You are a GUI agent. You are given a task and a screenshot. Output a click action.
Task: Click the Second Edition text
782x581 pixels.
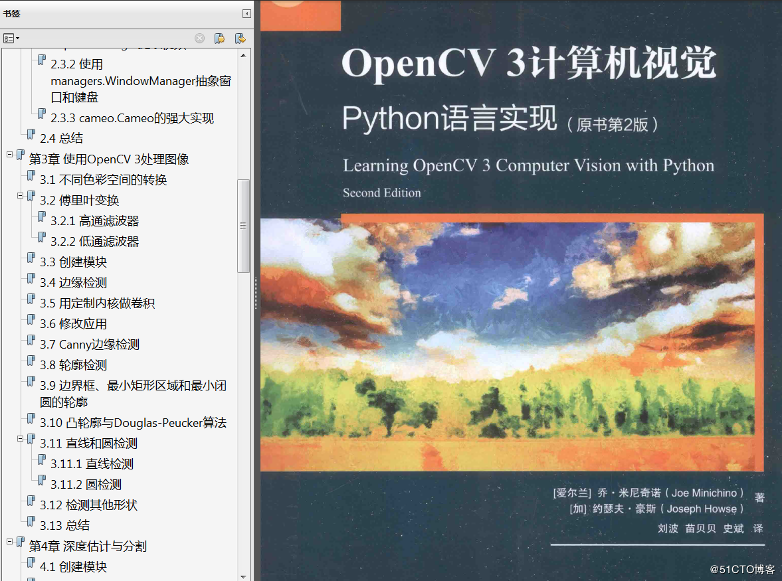382,193
